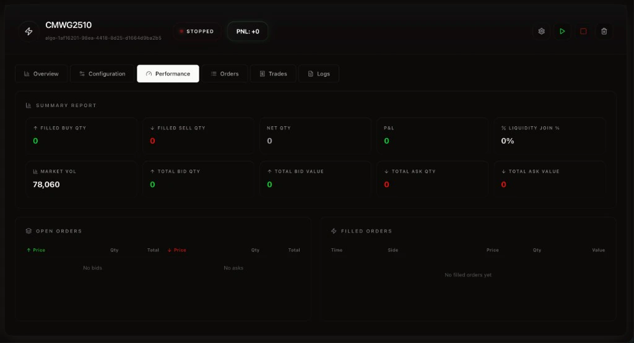
Task: Select the algo ID string under the title
Action: point(103,38)
